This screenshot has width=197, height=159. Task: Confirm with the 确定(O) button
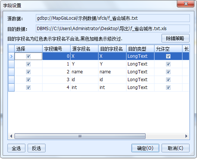click(x=145, y=148)
